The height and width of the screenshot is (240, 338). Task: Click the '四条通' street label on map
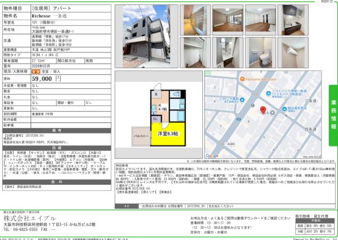pyautogui.click(x=310, y=129)
